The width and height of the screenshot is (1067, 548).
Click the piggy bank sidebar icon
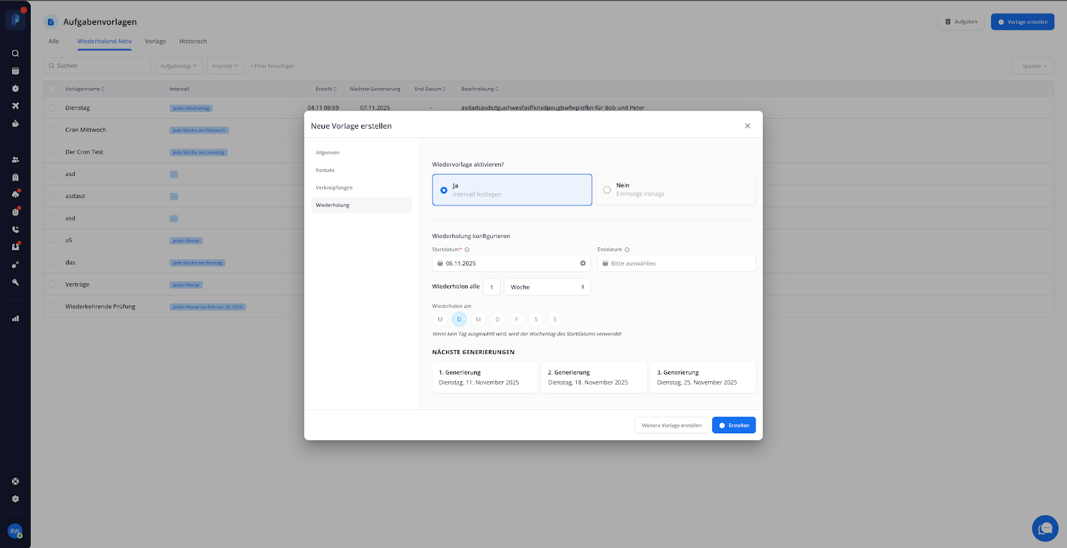[x=15, y=123]
